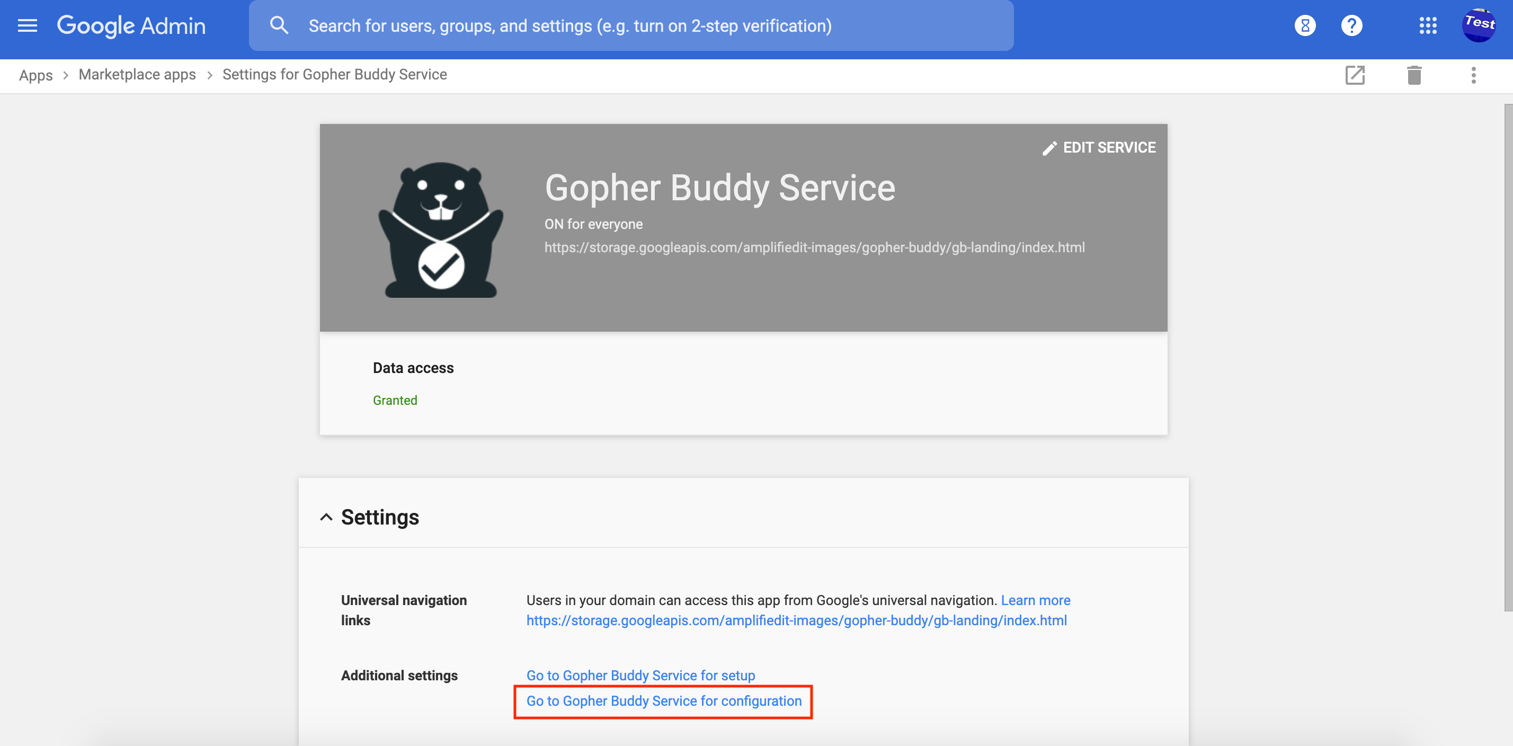Open Gopher Buddy Service for configuration link
The width and height of the screenshot is (1513, 746).
(664, 701)
